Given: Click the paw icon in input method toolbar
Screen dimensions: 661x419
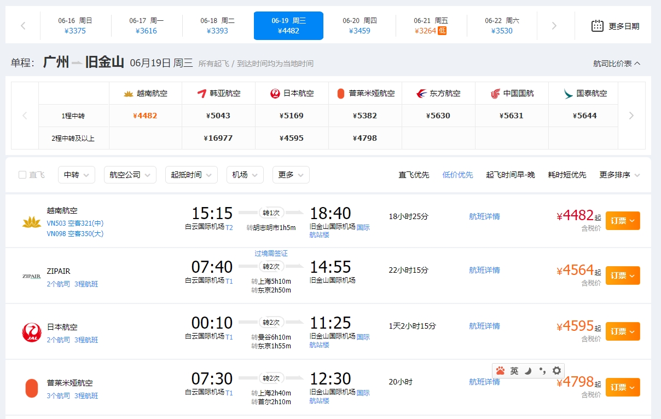Looking at the screenshot, I should point(500,371).
